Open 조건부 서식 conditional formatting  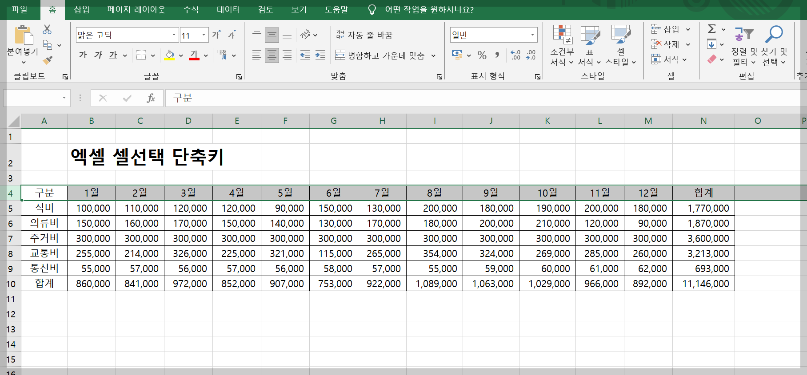[562, 45]
